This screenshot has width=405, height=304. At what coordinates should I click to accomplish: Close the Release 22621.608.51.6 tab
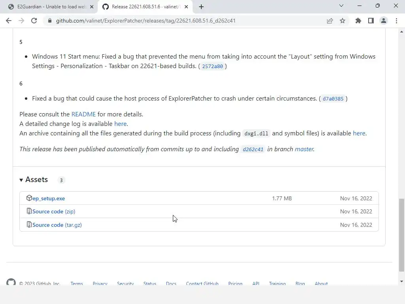click(x=186, y=7)
